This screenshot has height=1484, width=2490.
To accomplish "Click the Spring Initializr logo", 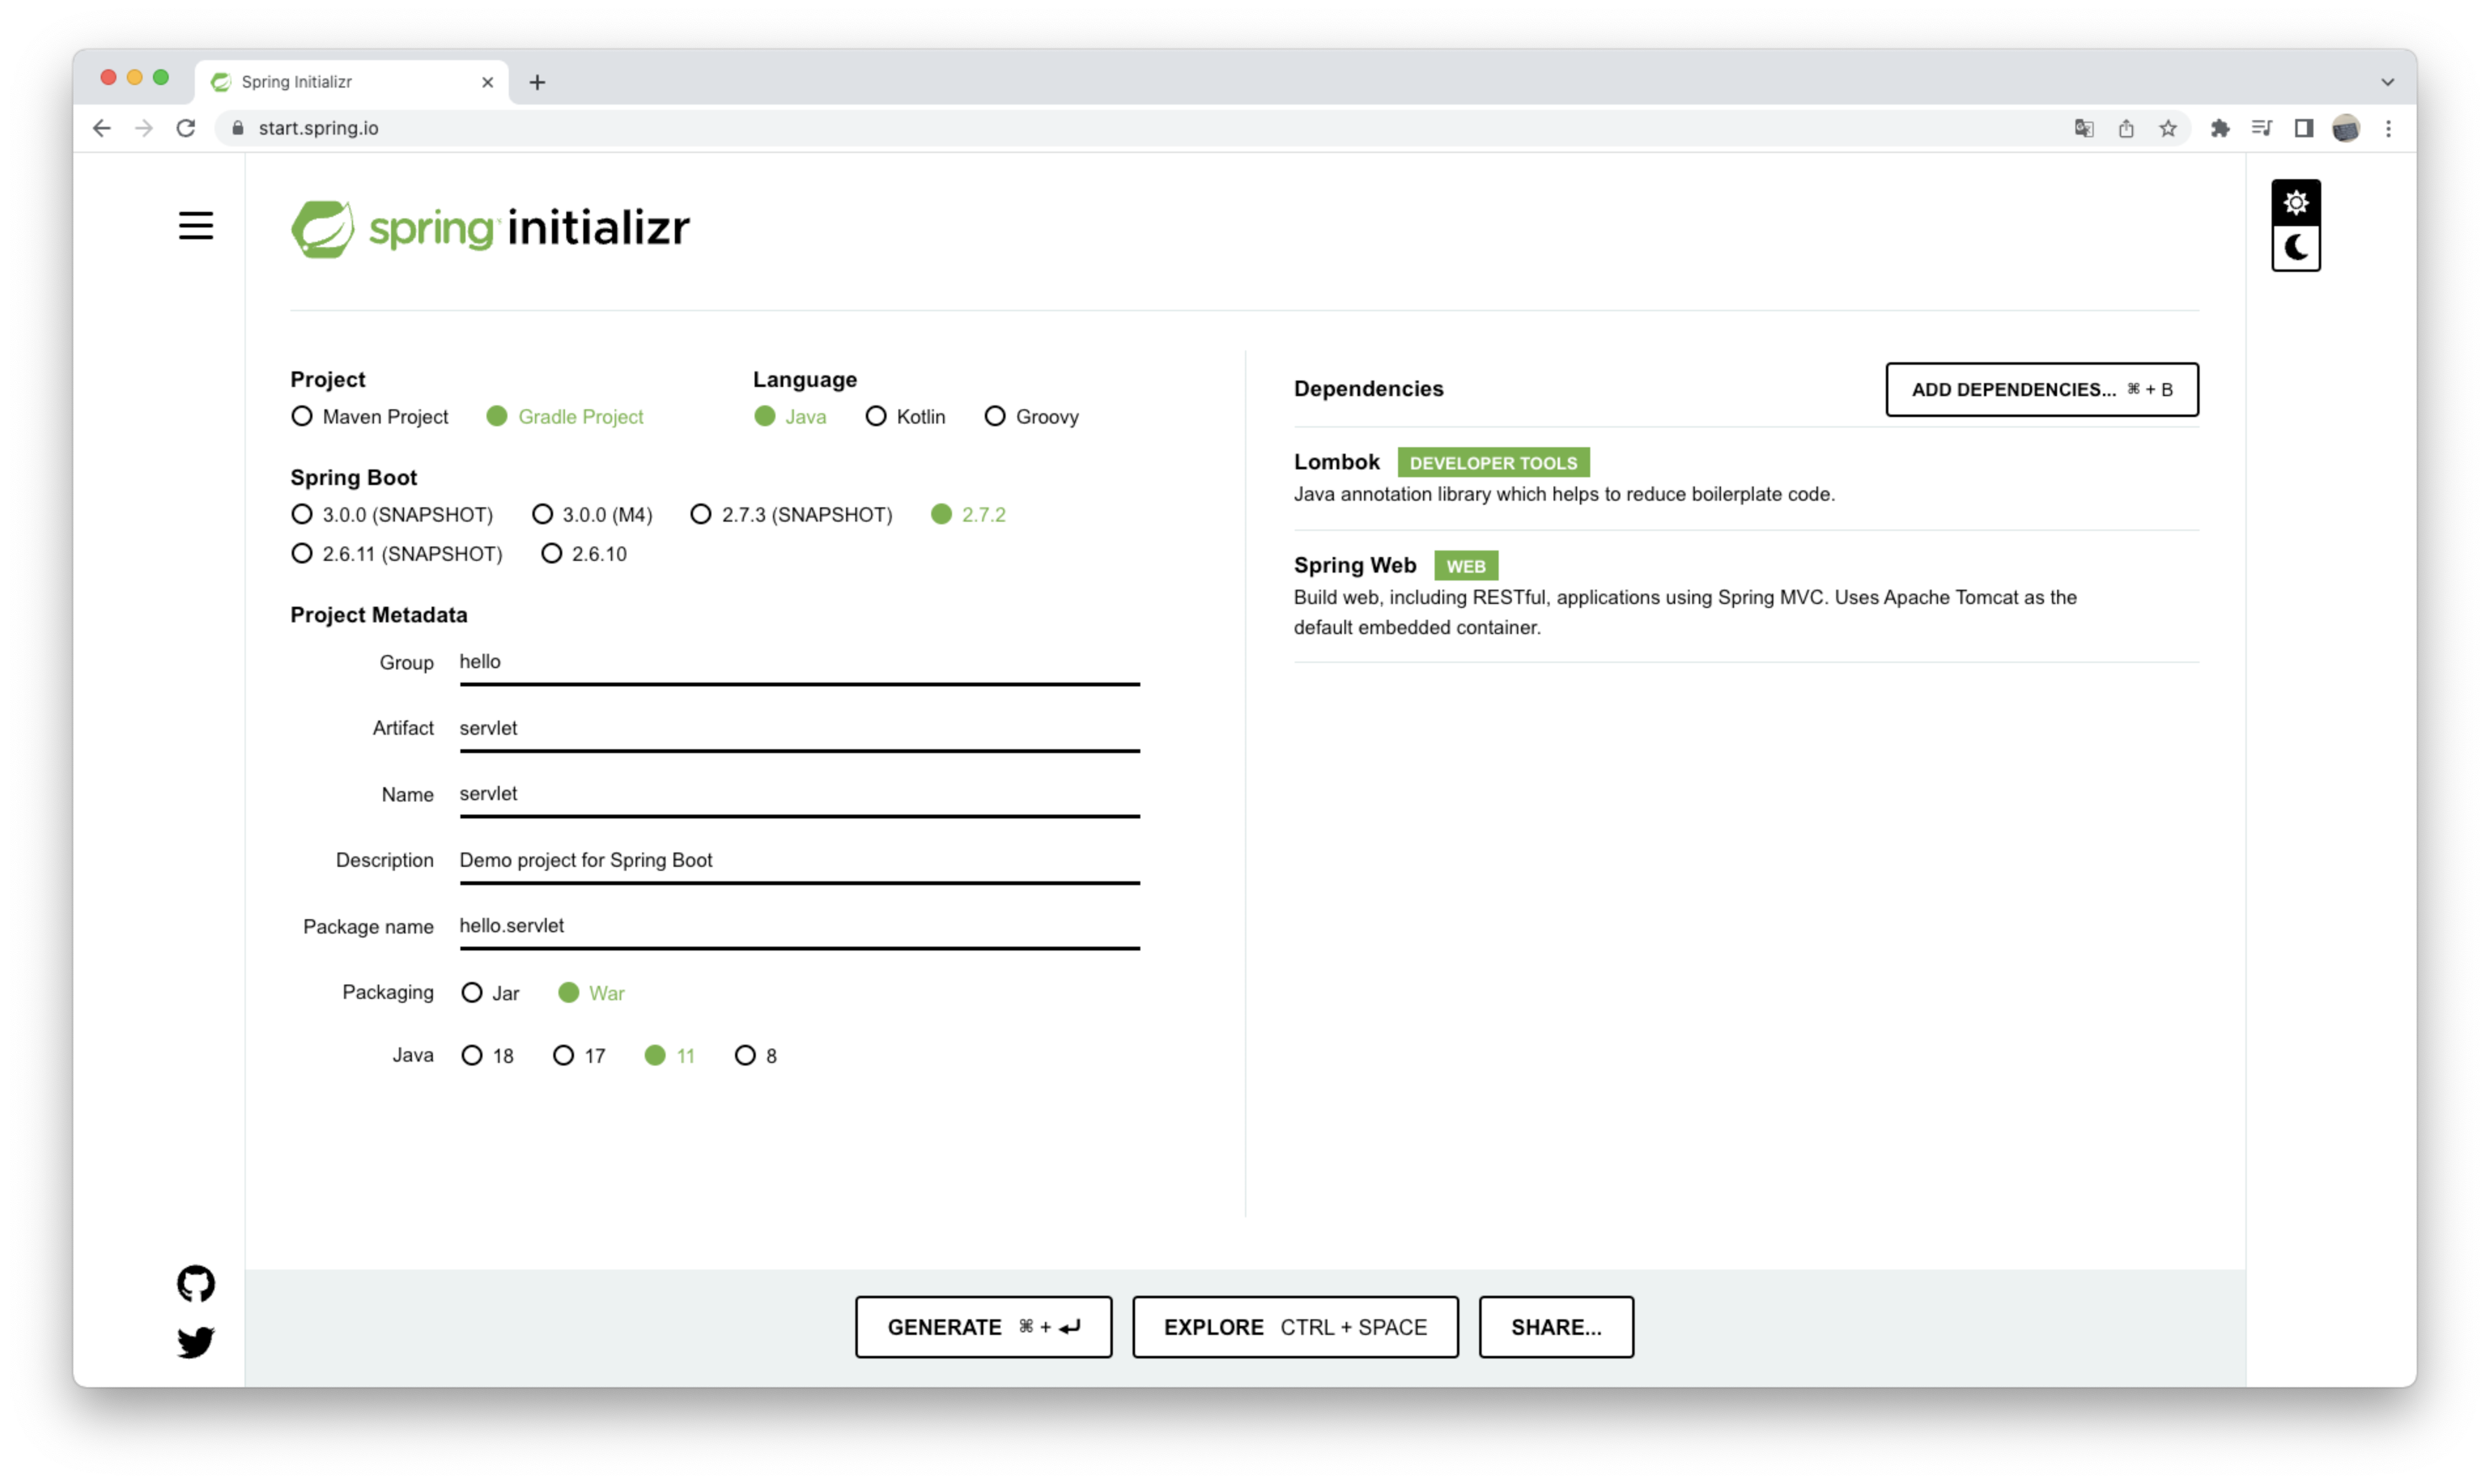I will (x=490, y=229).
